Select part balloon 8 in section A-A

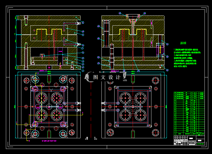point(83,45)
